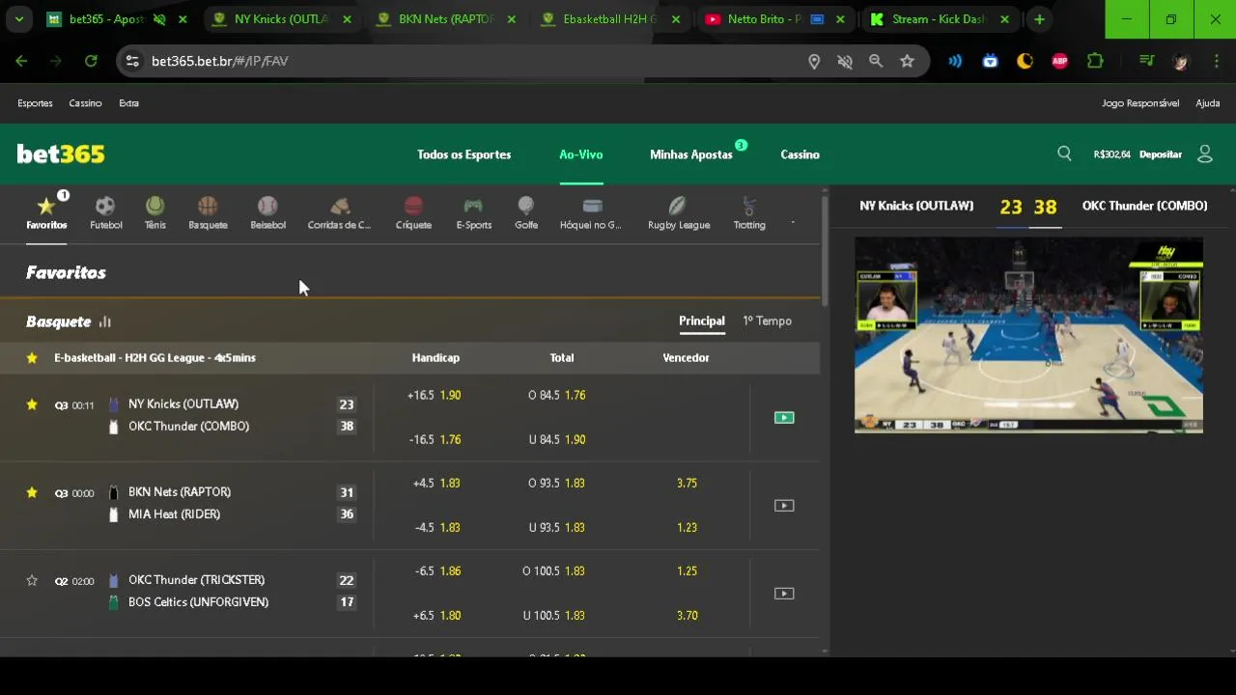Select the 1º Tempo market tab
Screen dimensions: 1236x695
point(767,321)
